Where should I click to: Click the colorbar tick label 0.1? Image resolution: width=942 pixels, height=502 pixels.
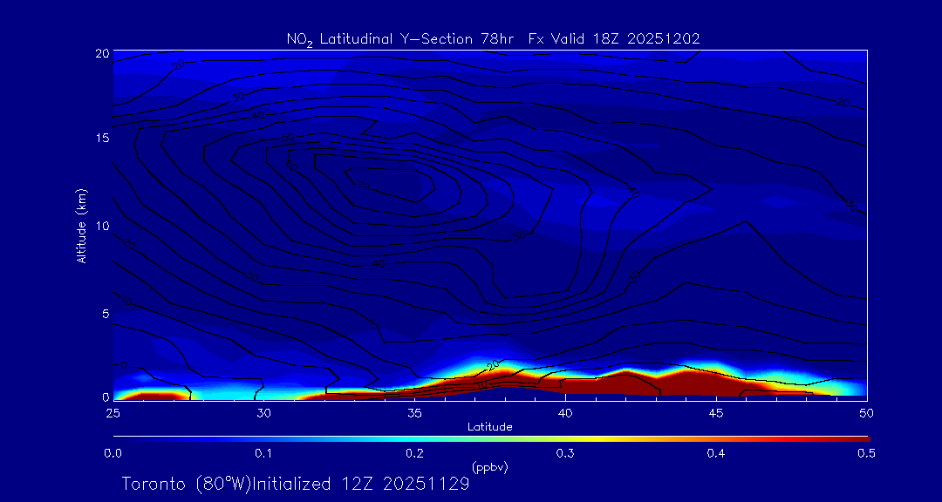tap(263, 453)
